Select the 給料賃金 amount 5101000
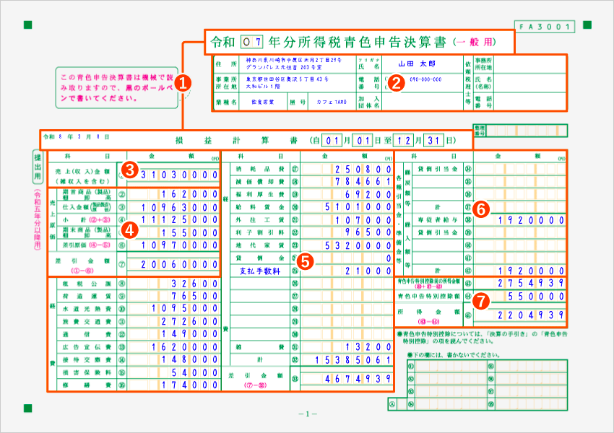This screenshot has height=433, width=614. click(x=347, y=206)
